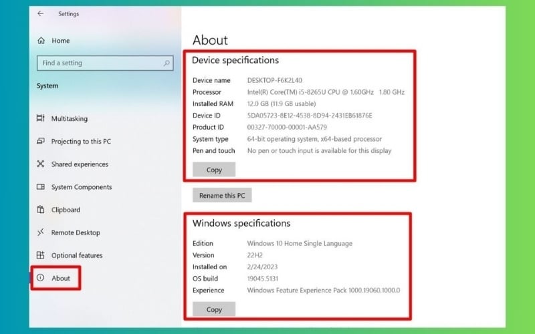Click the Shared experiences icon

click(41, 164)
